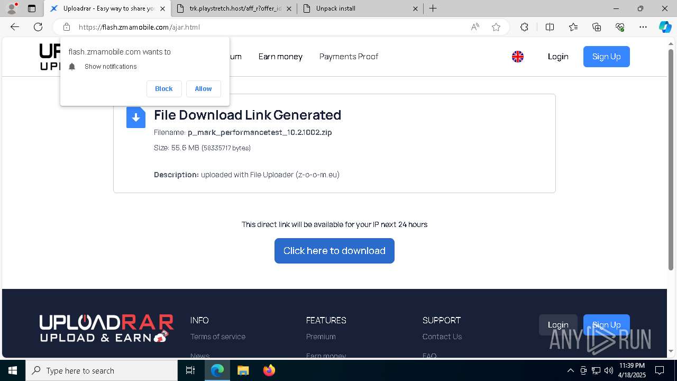Open the tab actions menu icon
677x381 pixels.
(32, 8)
